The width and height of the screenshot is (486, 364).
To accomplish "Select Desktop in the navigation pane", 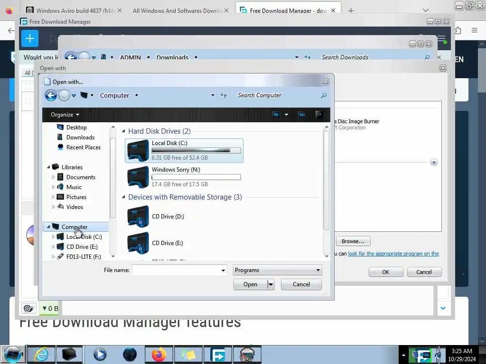I will pyautogui.click(x=76, y=127).
